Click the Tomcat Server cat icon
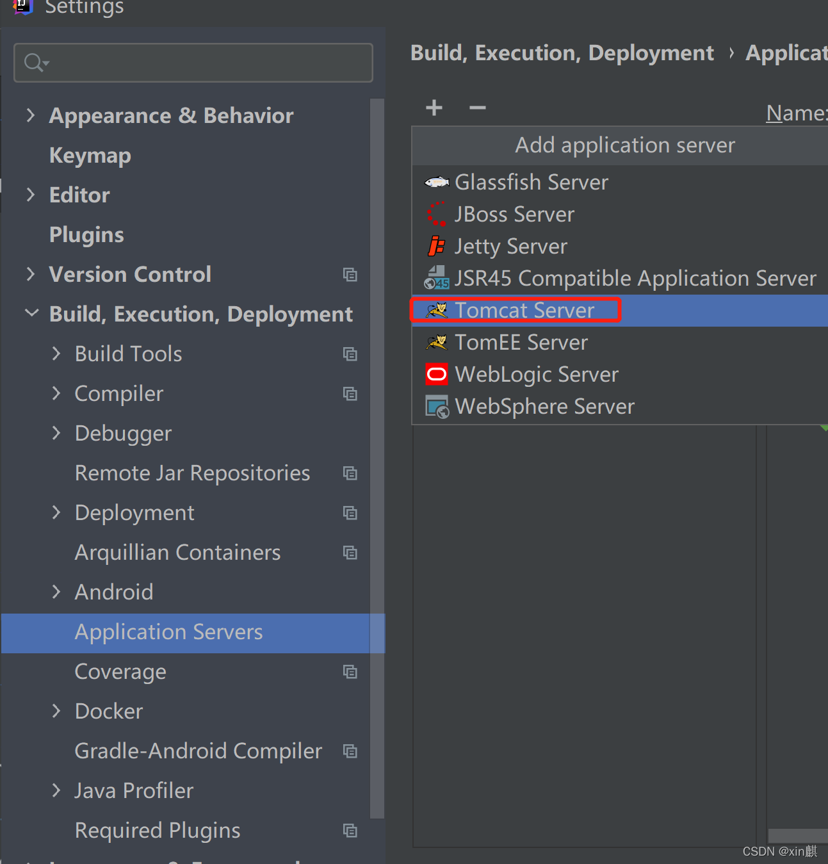Image resolution: width=828 pixels, height=864 pixels. click(437, 311)
